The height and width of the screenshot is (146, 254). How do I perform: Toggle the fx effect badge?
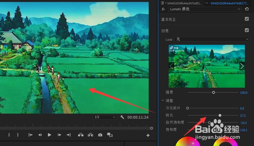tap(163, 9)
